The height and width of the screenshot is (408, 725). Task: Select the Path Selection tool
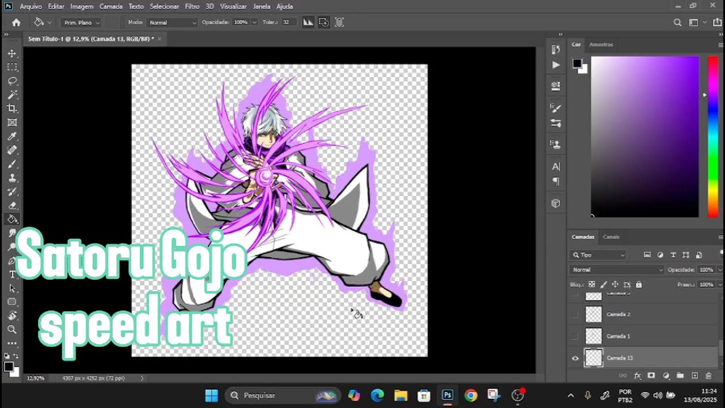click(12, 288)
